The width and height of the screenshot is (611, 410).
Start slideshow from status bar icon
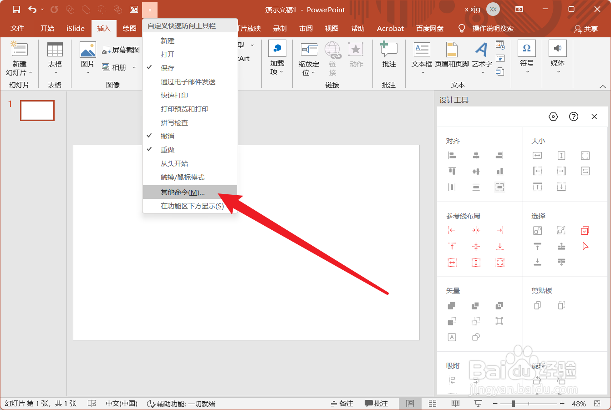pyautogui.click(x=478, y=404)
